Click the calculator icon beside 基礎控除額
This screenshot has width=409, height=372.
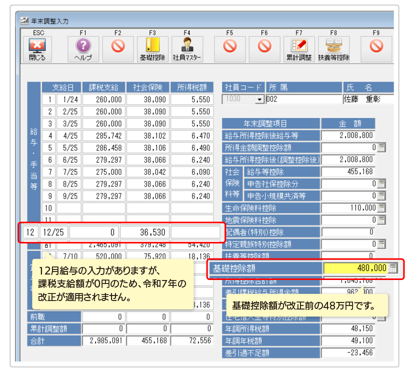(393, 268)
